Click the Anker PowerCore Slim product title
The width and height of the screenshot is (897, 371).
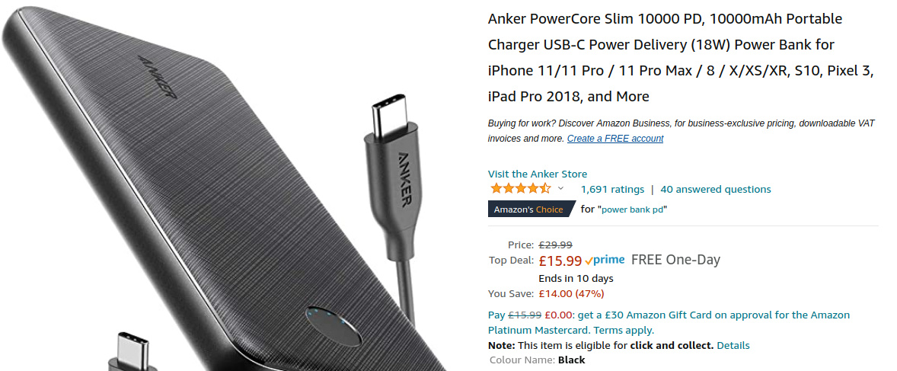(681, 57)
